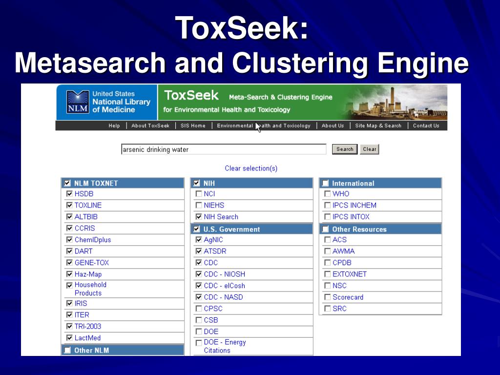Check the WHO checkbox
Viewport: 500px width, 375px height.
(327, 193)
